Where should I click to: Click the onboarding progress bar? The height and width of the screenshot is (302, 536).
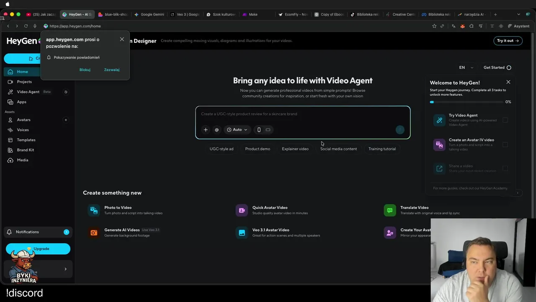(x=466, y=102)
